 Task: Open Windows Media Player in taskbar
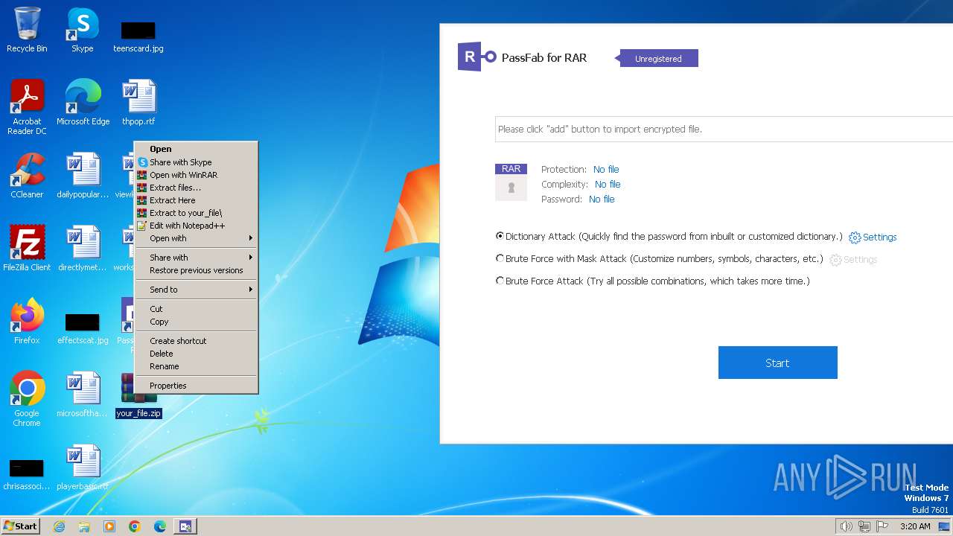click(109, 526)
